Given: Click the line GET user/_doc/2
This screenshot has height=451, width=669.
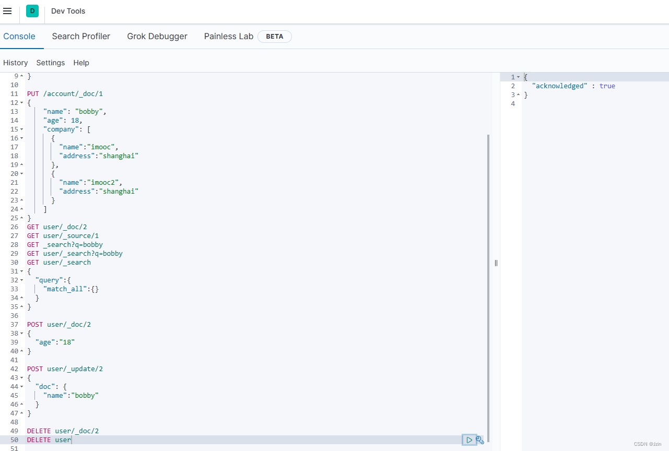Looking at the screenshot, I should (57, 227).
